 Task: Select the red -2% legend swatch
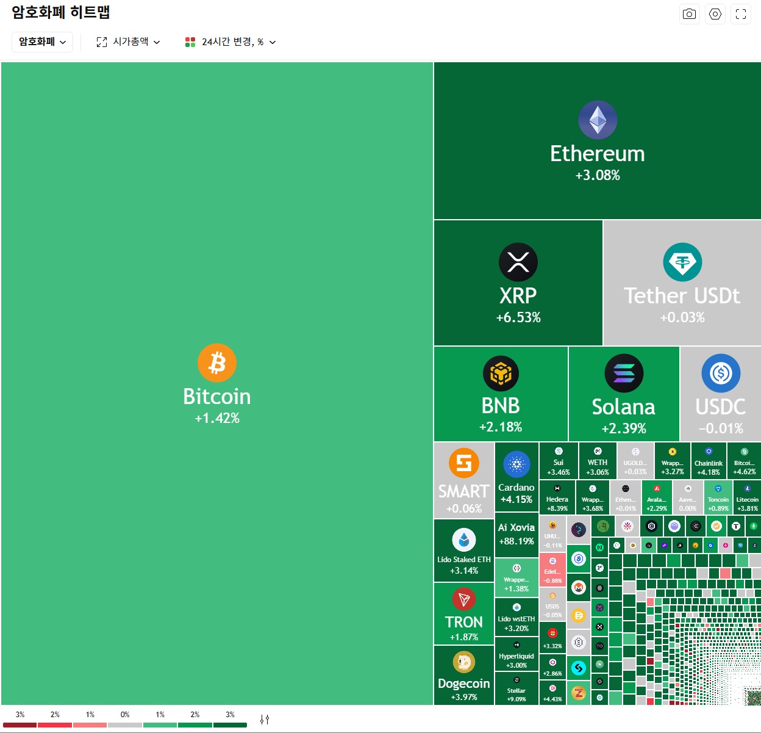(x=55, y=725)
